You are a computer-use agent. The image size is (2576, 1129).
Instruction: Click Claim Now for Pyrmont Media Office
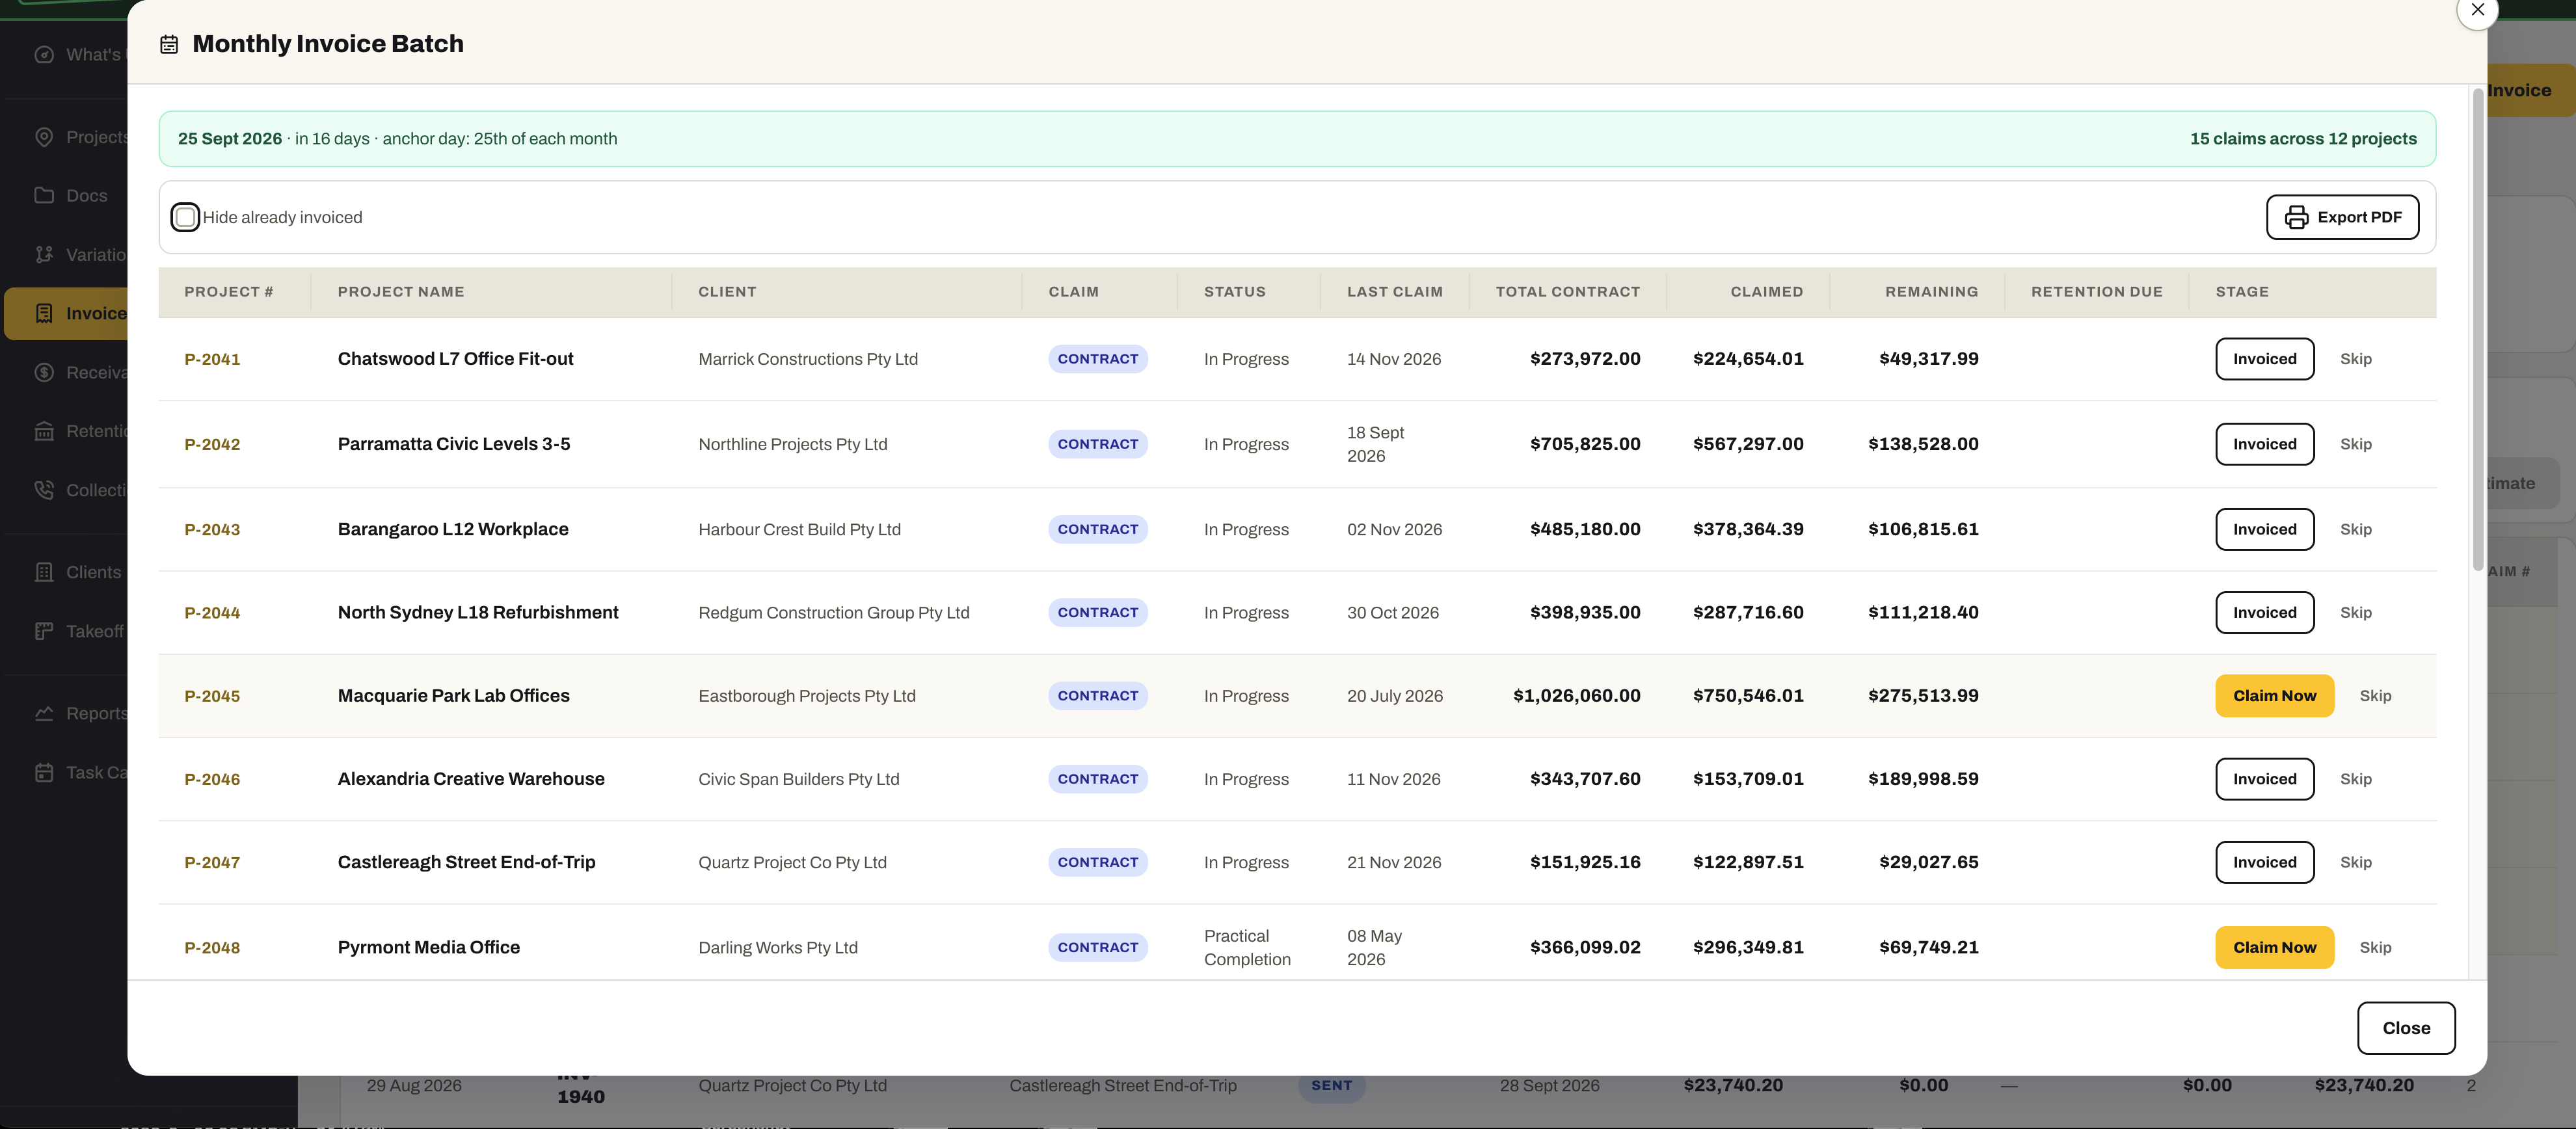(2274, 947)
